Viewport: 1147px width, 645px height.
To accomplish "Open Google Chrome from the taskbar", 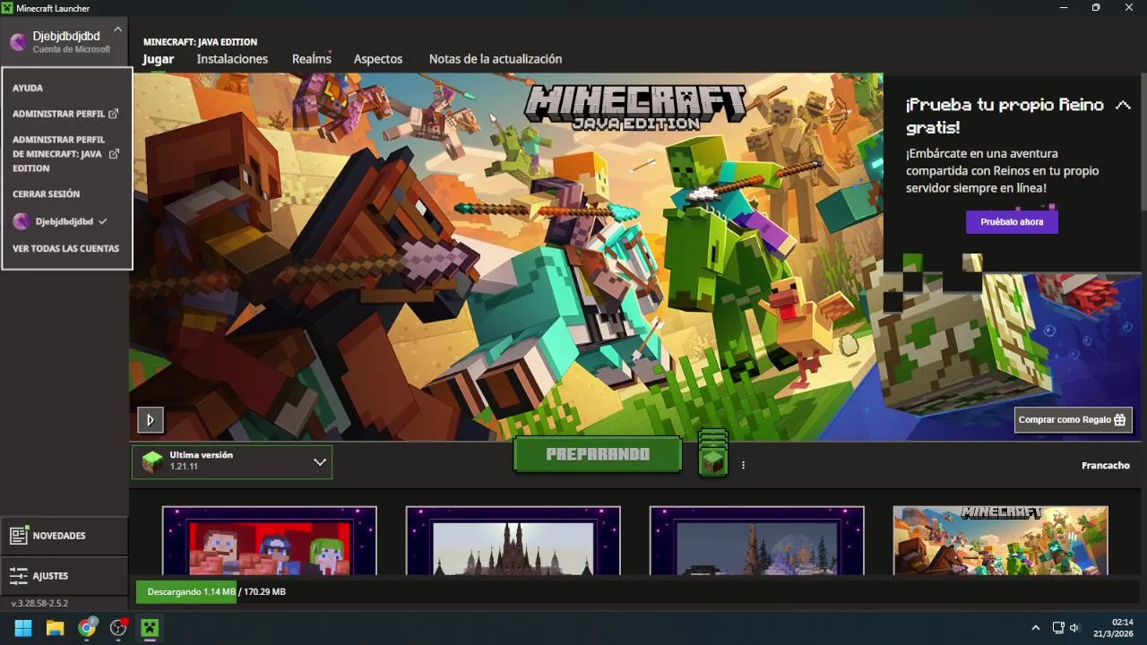I will (x=87, y=628).
